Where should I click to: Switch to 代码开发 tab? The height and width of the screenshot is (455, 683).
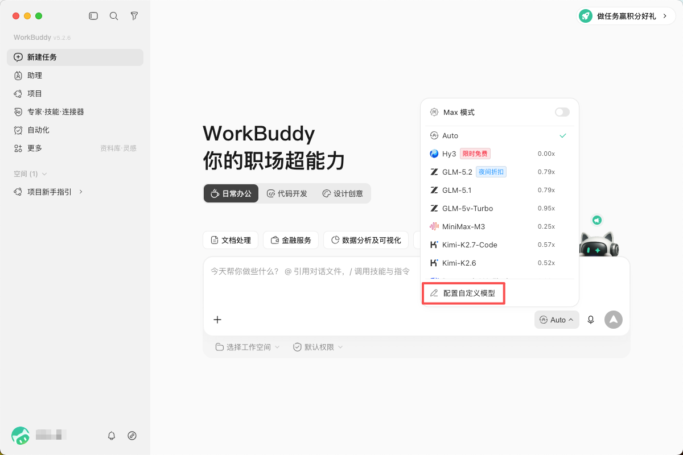(x=287, y=193)
